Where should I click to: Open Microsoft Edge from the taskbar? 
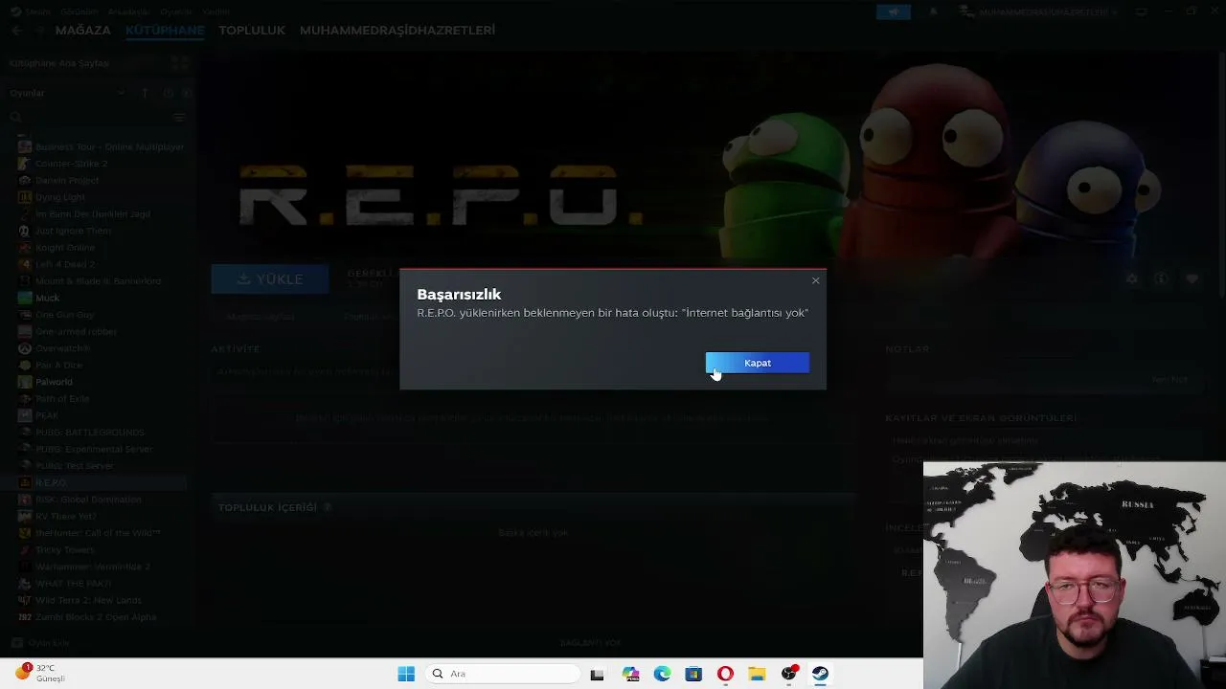[x=662, y=674]
